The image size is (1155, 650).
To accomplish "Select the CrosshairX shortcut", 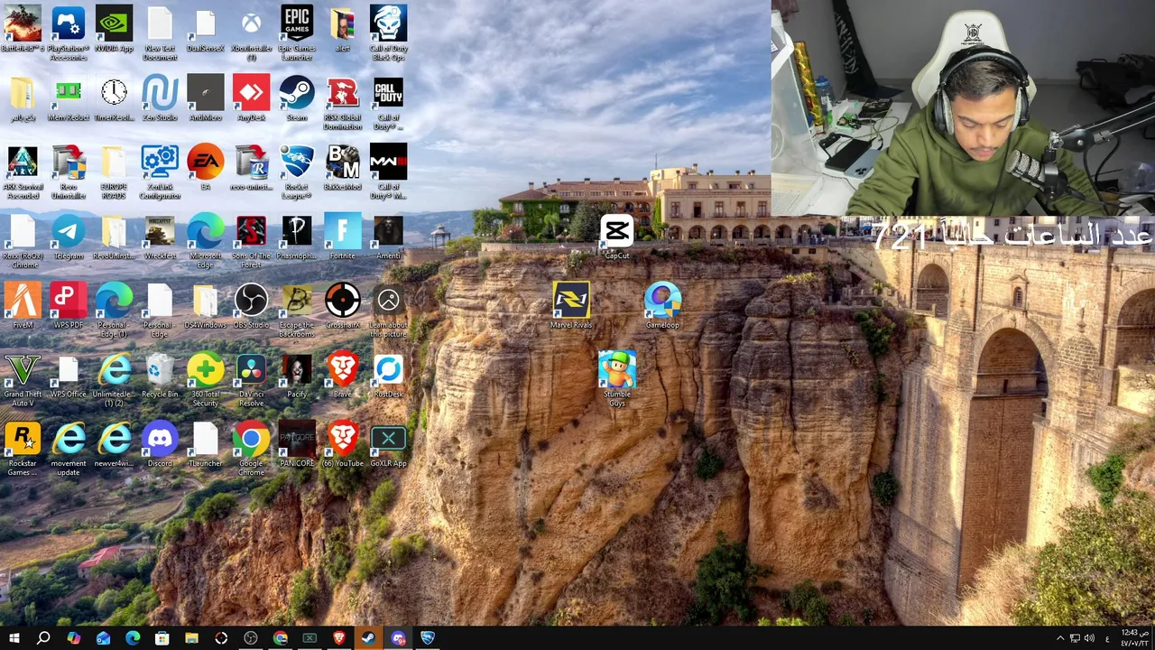I will pyautogui.click(x=343, y=306).
